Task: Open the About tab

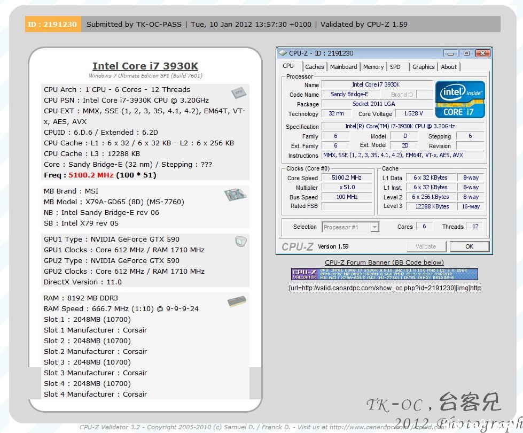Action: click(449, 67)
